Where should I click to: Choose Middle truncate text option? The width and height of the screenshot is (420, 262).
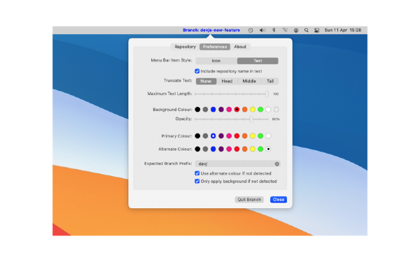pyautogui.click(x=249, y=81)
